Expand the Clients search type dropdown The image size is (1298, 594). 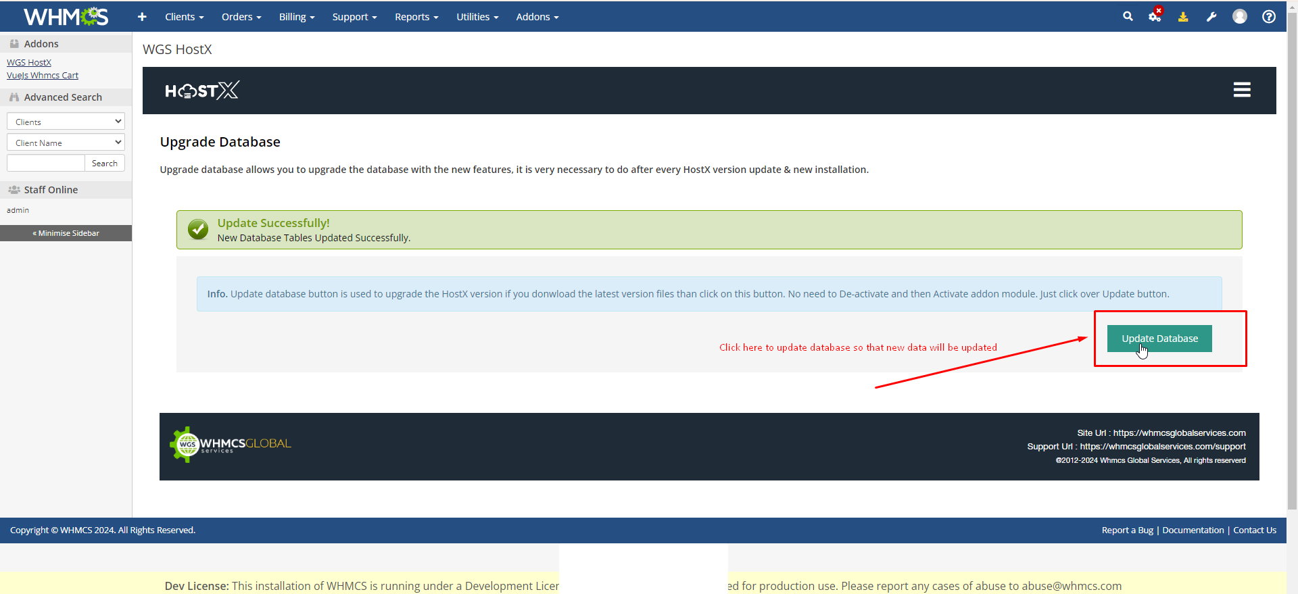[x=66, y=122]
